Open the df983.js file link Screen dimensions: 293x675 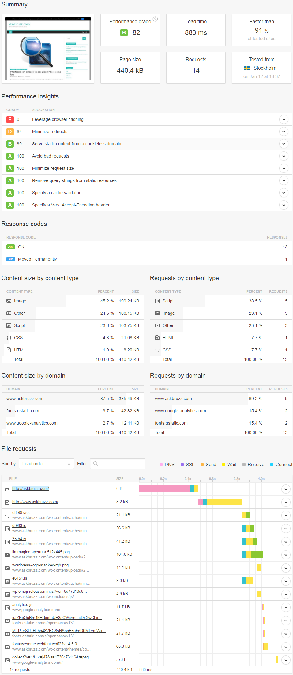point(19,525)
